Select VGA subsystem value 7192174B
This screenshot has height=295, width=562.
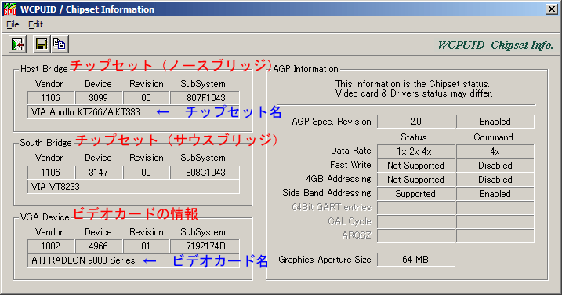coord(205,246)
